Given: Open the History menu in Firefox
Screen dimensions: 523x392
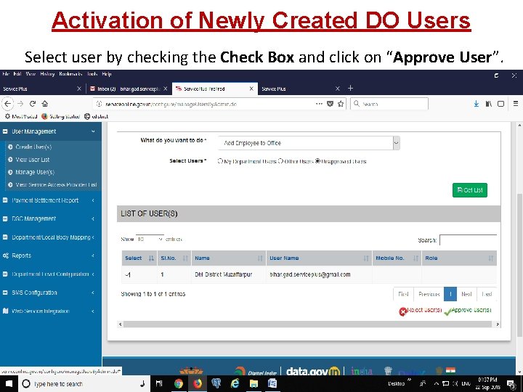Looking at the screenshot, I should [47, 74].
